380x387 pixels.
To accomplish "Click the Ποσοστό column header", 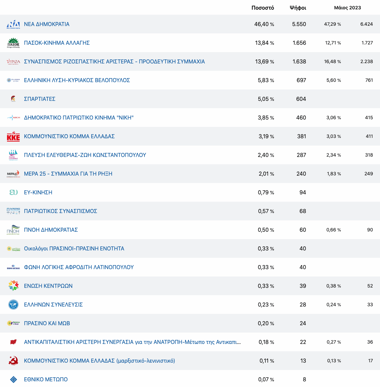I will 263,8.
